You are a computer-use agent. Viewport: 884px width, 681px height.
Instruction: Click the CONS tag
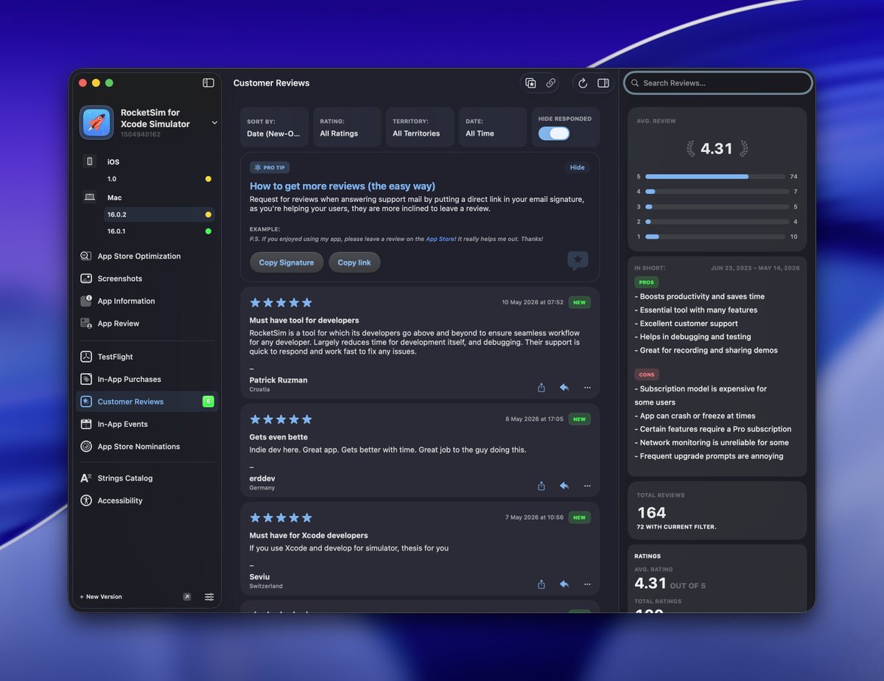click(647, 374)
